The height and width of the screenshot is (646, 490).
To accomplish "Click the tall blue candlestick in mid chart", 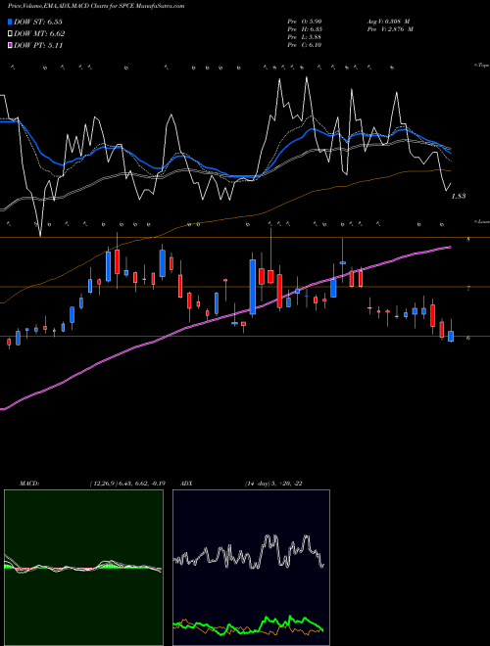I will tap(253, 287).
